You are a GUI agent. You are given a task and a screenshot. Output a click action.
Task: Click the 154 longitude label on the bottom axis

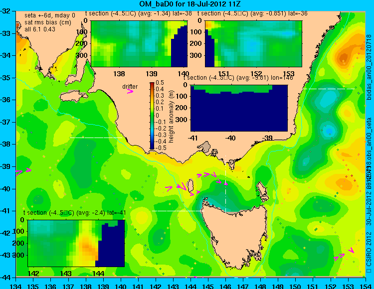pyautogui.click(x=365, y=286)
